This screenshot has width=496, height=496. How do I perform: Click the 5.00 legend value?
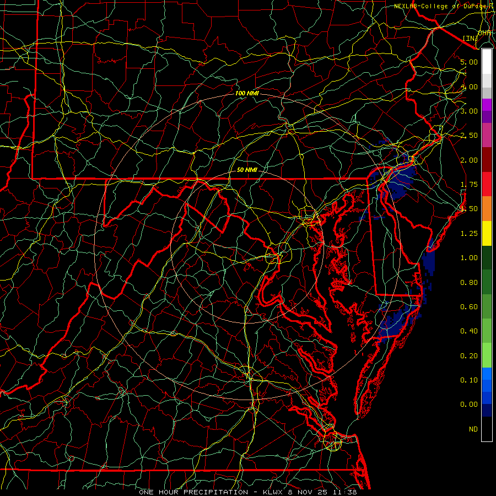[x=469, y=62]
